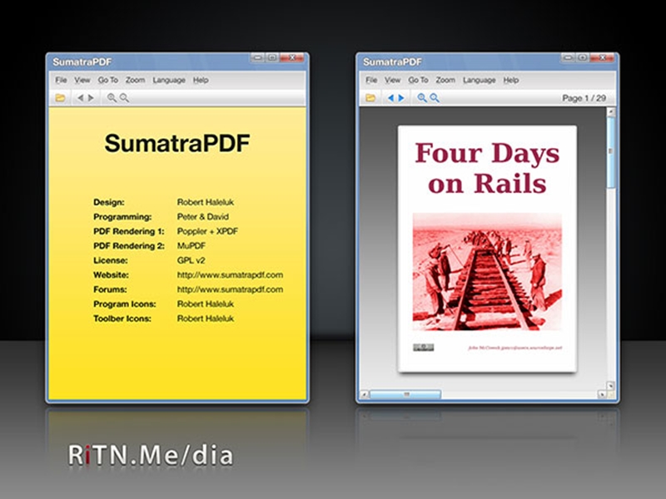Click the license badge icon on the cover page
Screen dimensions: 666x499
(x=424, y=348)
